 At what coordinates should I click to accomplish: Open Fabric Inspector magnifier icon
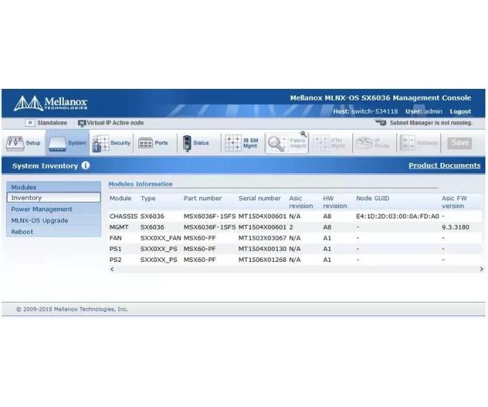(x=277, y=143)
